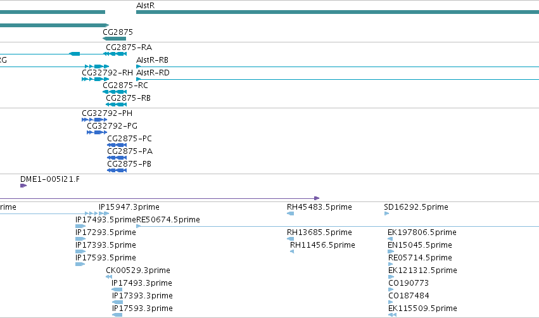
Task: Select CO190773 EST label
Action: point(409,284)
